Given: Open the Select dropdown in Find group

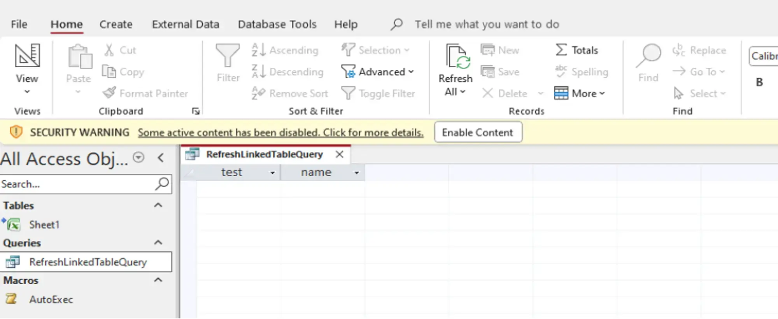Looking at the screenshot, I should (x=700, y=93).
